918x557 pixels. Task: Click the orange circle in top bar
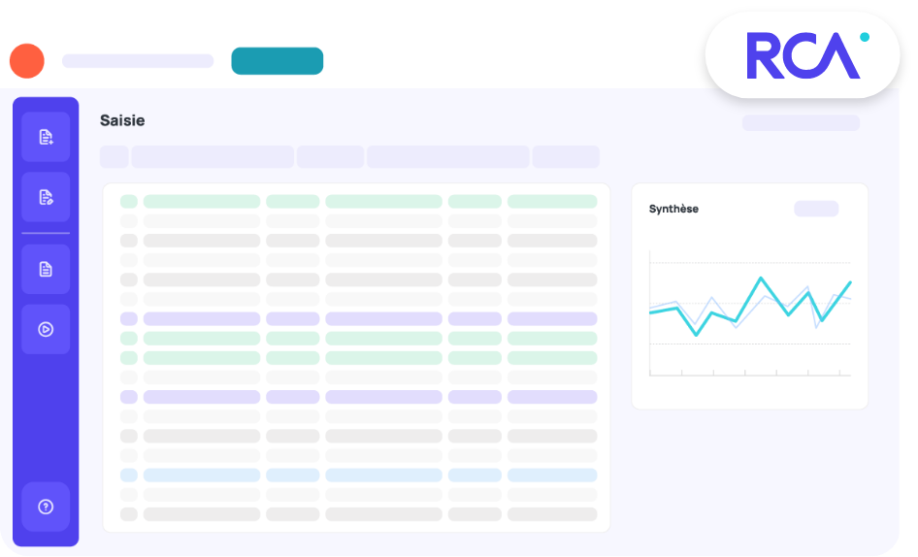[27, 61]
